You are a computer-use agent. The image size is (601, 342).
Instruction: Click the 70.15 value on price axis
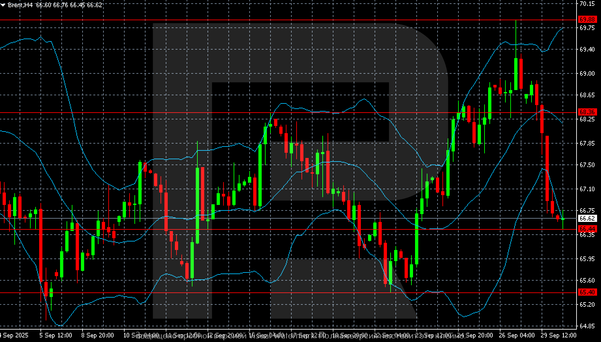point(587,4)
